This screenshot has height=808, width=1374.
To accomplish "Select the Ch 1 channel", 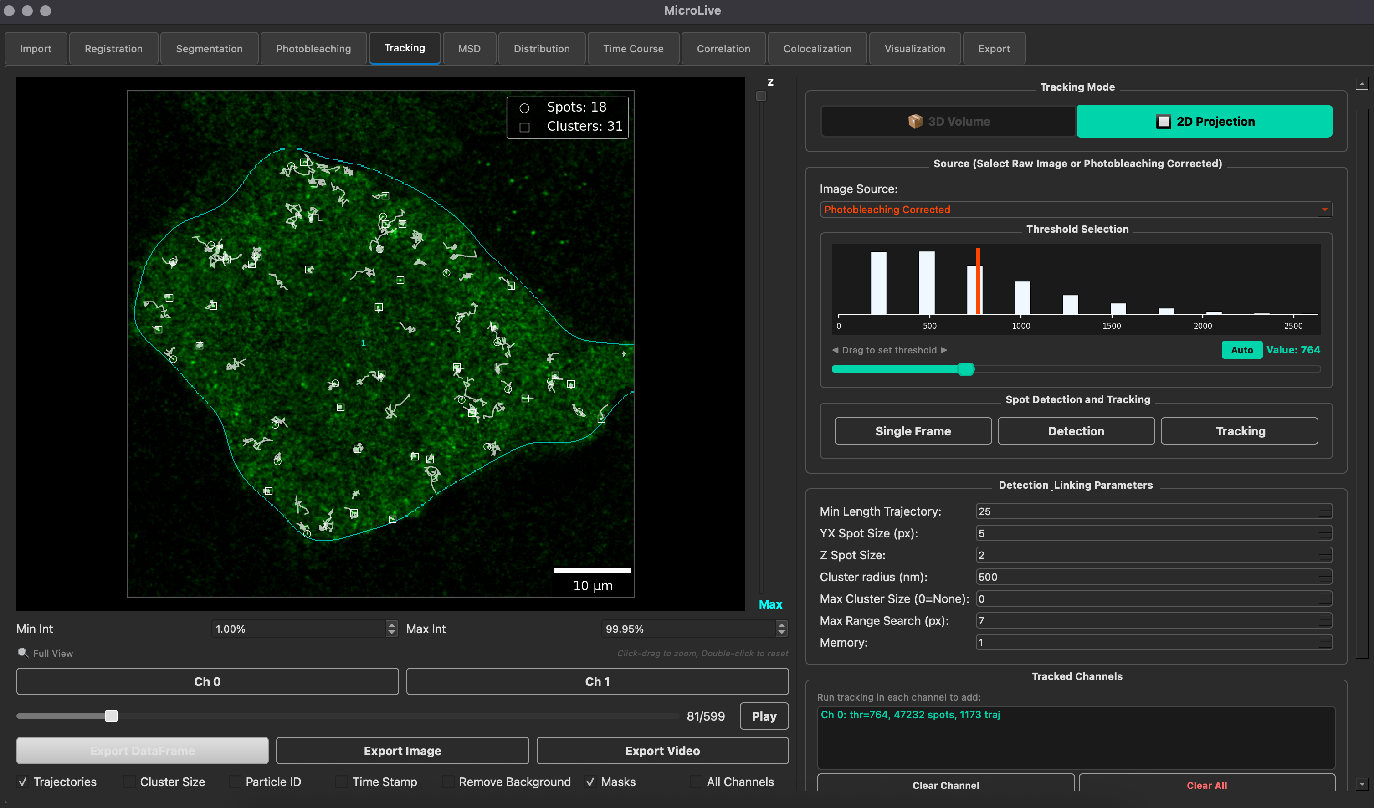I will point(597,681).
